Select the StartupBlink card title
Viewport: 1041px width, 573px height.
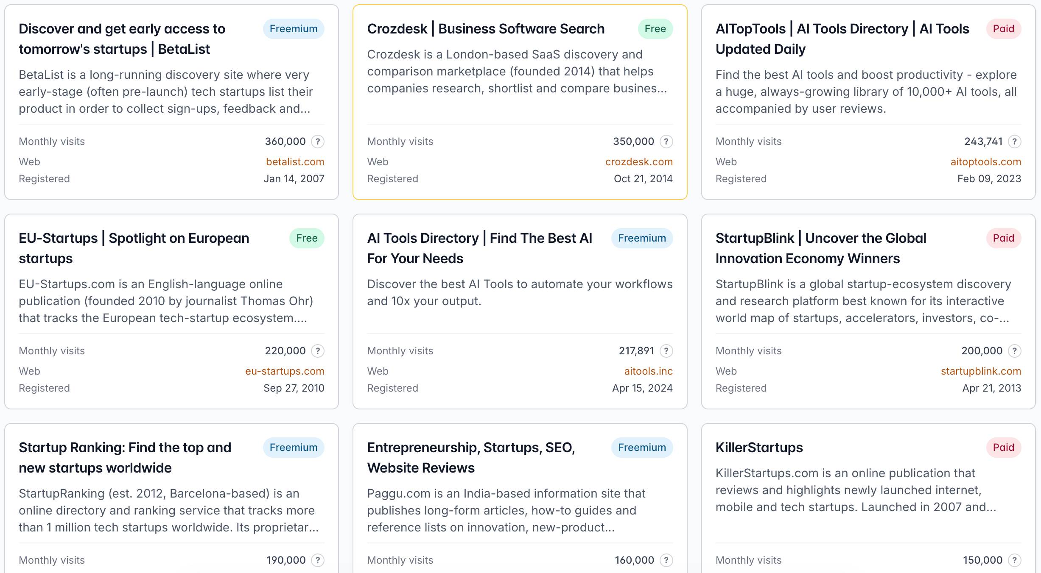[x=820, y=248]
